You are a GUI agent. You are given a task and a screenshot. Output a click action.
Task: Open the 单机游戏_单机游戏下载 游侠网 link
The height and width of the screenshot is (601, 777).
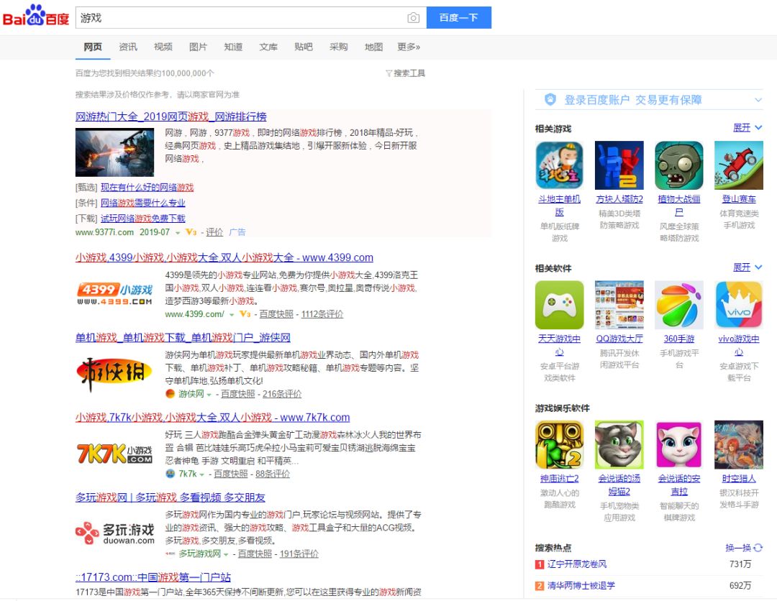183,338
